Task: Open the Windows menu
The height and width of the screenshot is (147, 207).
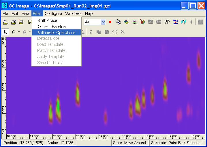Action: (x=73, y=14)
